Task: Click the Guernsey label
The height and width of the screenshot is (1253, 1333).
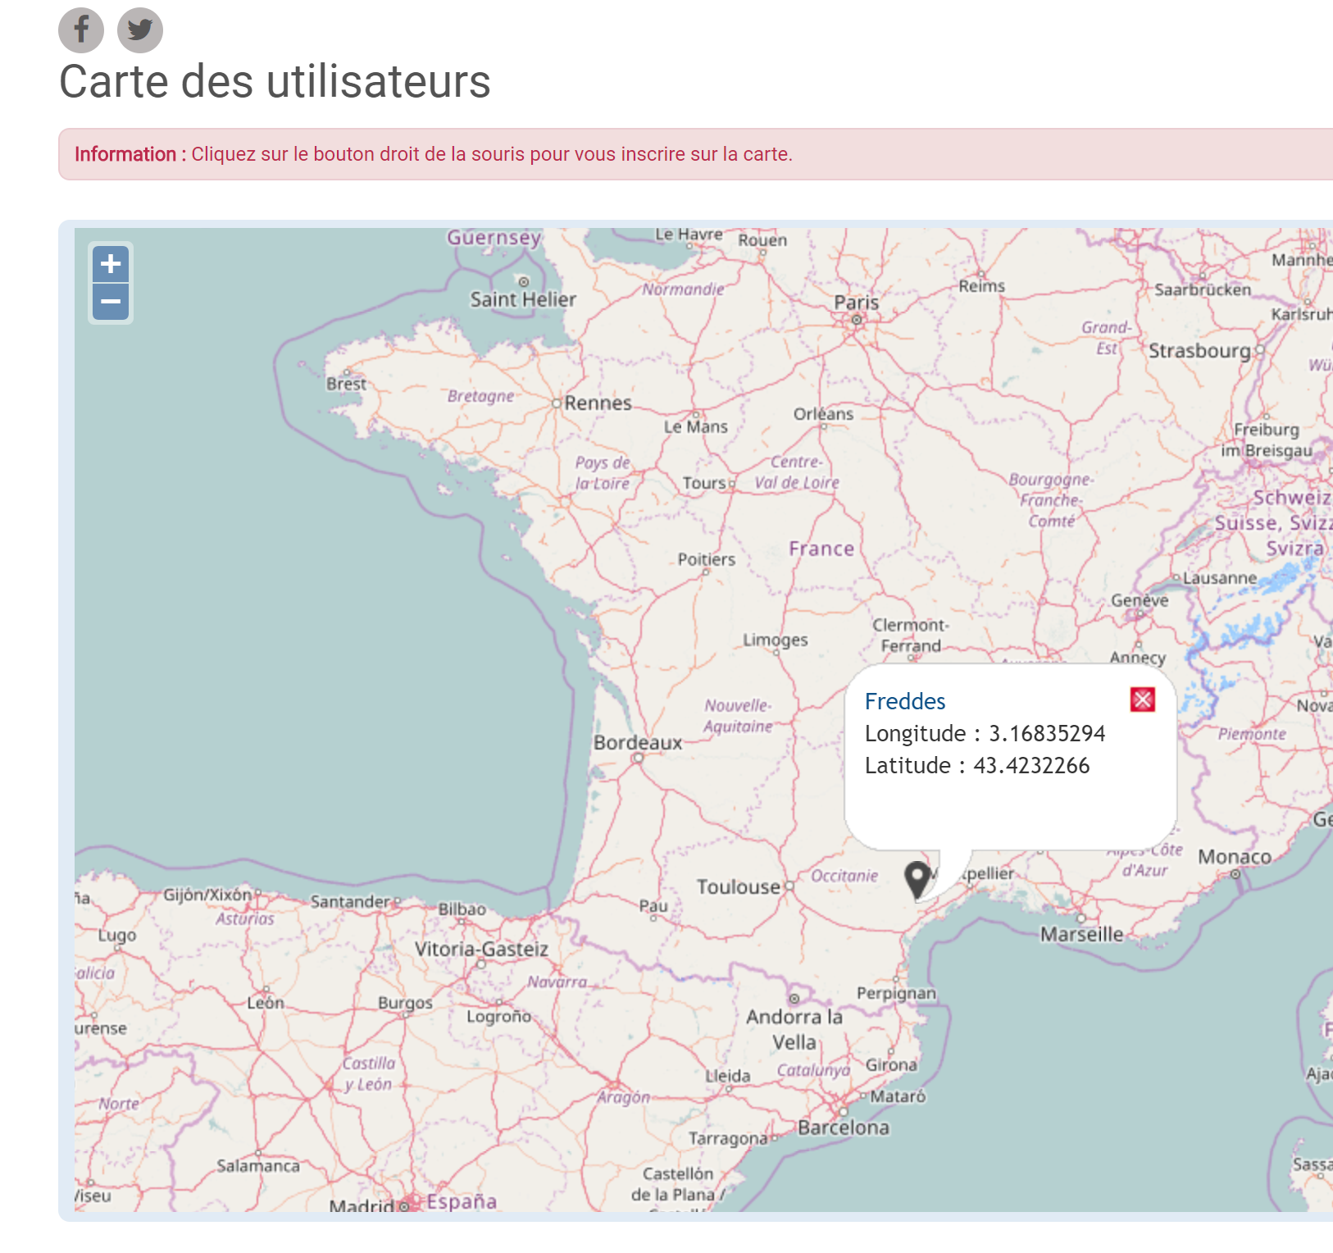Action: [494, 238]
